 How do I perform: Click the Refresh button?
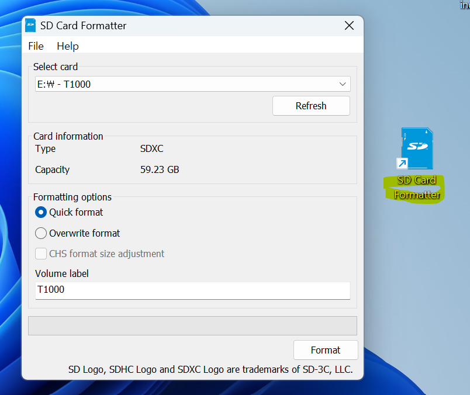click(311, 106)
